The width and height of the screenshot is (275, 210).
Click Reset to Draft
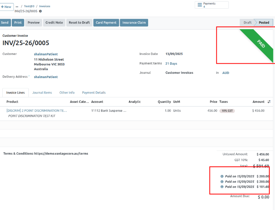click(79, 23)
